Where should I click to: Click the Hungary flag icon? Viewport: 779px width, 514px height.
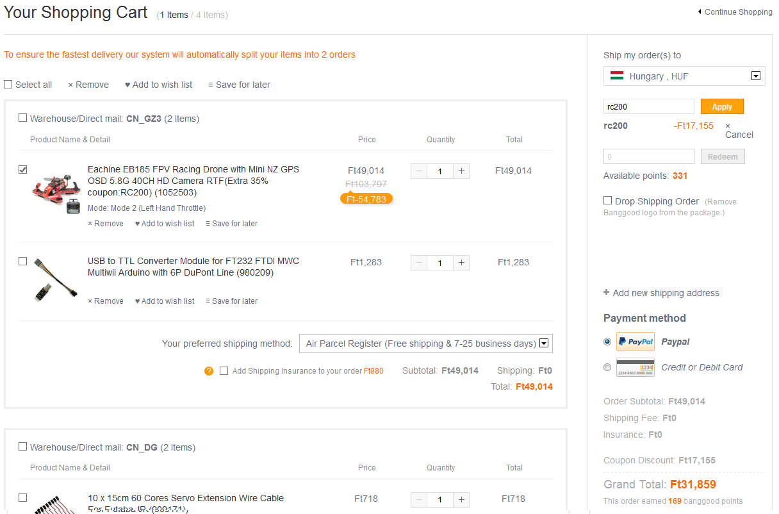pos(617,76)
